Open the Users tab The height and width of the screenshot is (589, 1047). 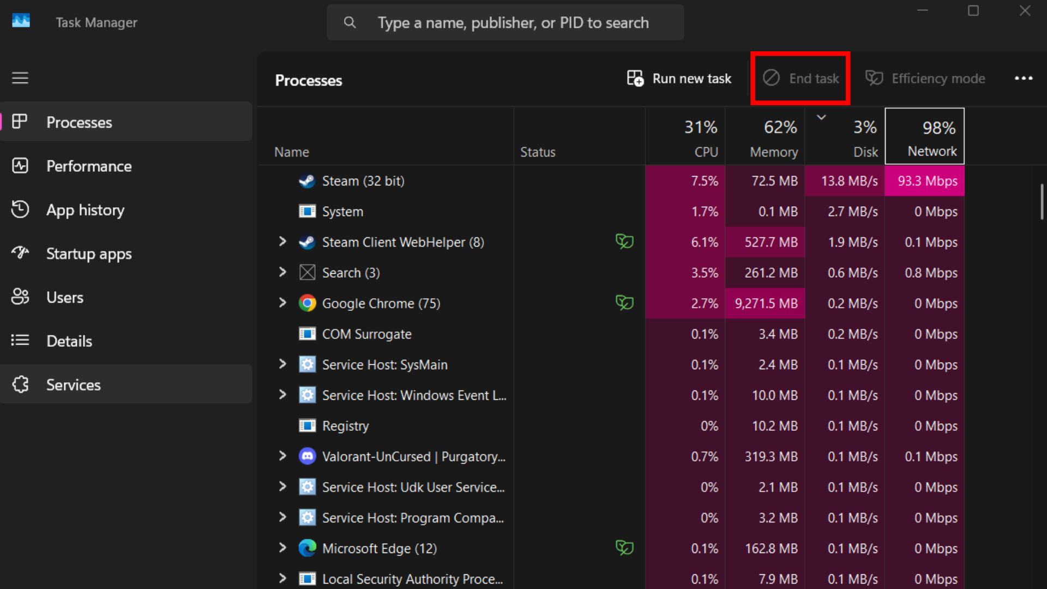click(x=126, y=297)
